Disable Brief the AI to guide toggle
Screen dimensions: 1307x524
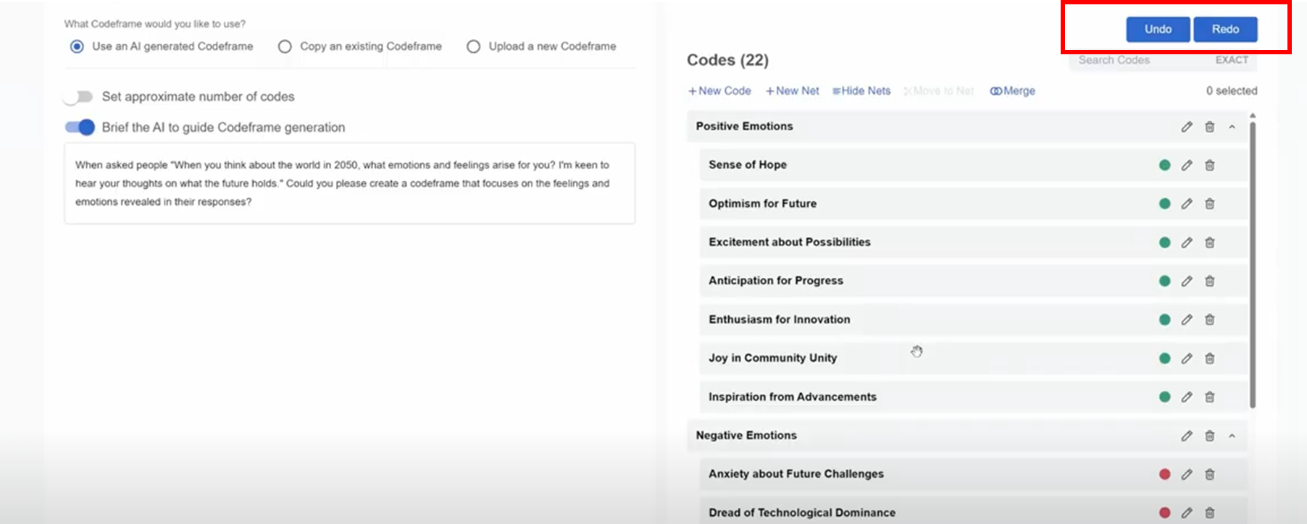pyautogui.click(x=80, y=127)
